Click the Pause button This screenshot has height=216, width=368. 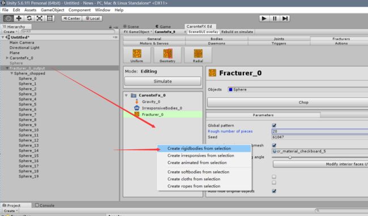[275, 19]
